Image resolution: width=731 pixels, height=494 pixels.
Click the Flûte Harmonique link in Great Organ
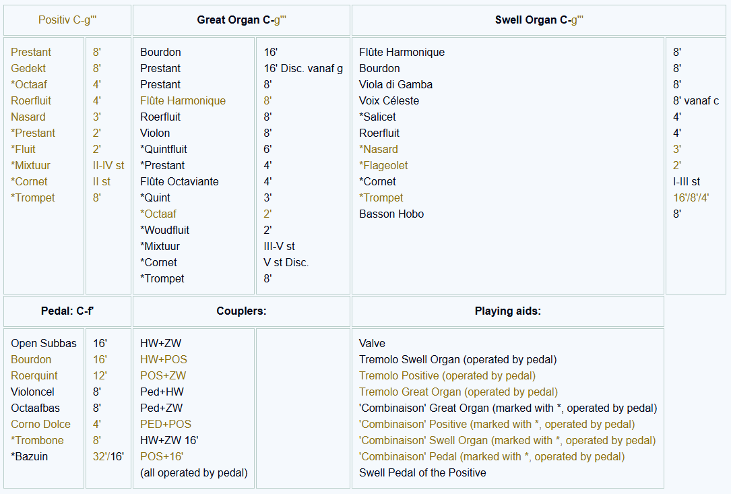click(183, 100)
